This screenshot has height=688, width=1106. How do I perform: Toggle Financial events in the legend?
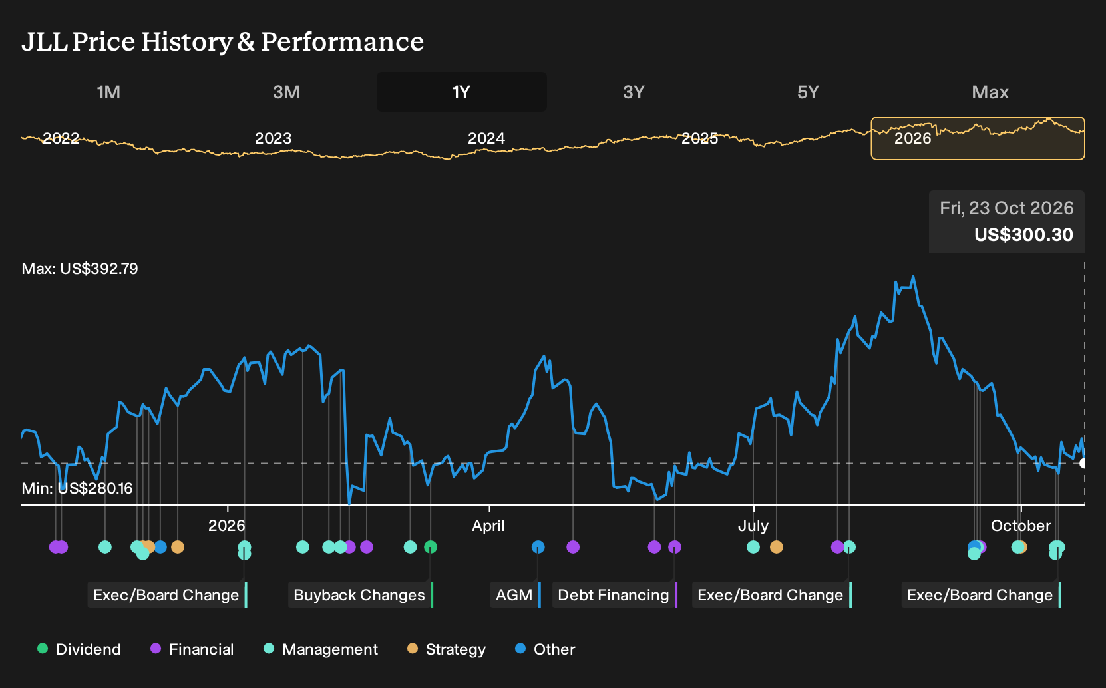(x=192, y=649)
